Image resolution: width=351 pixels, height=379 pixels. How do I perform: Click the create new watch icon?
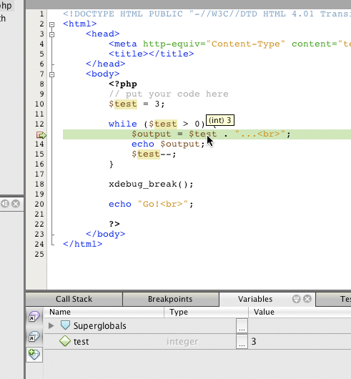point(34,355)
